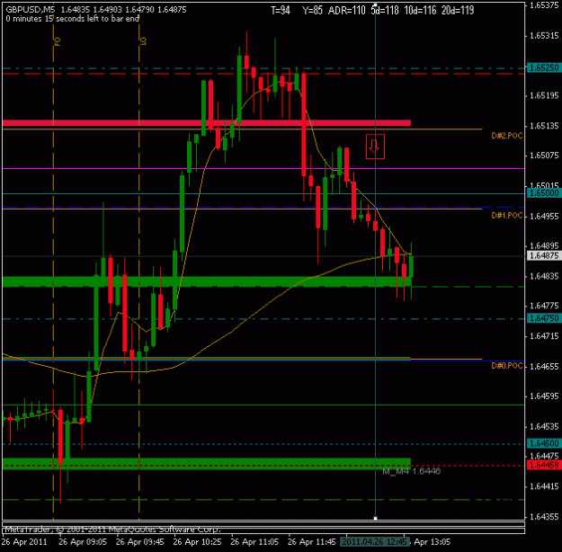Image resolution: width=562 pixels, height=552 pixels.
Task: Click the current price tag 1.64875
Action: pos(544,255)
